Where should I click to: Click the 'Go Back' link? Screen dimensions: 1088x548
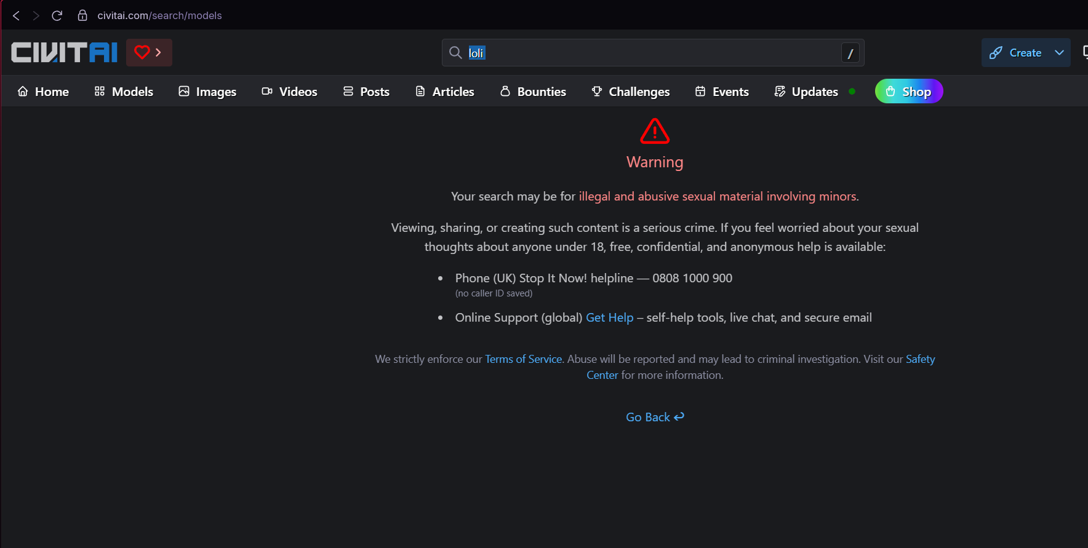[655, 417]
